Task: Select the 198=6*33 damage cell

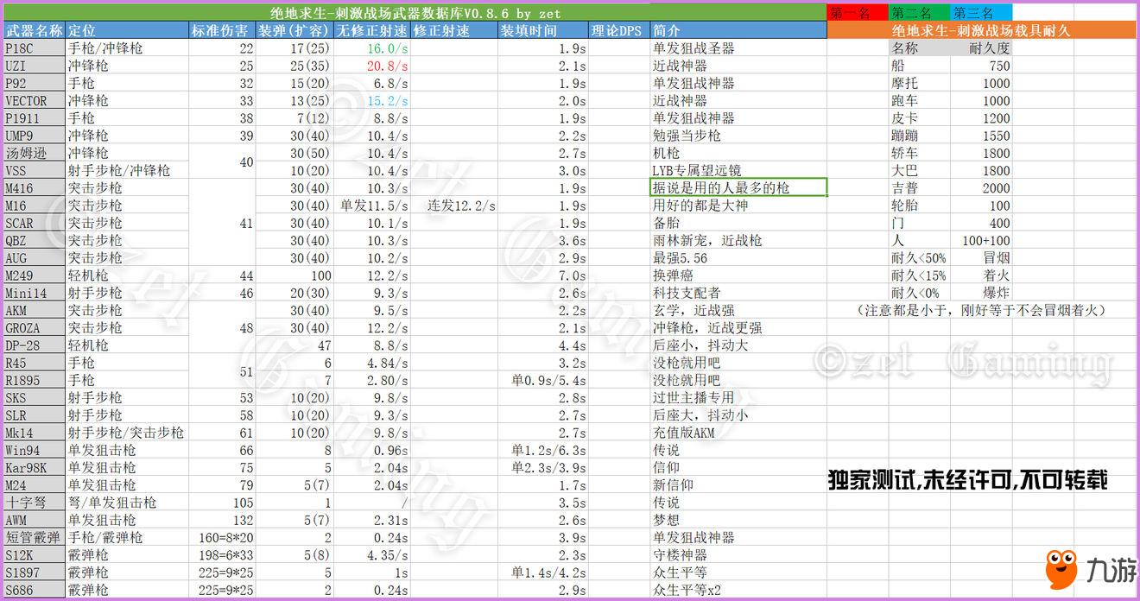Action: click(223, 555)
